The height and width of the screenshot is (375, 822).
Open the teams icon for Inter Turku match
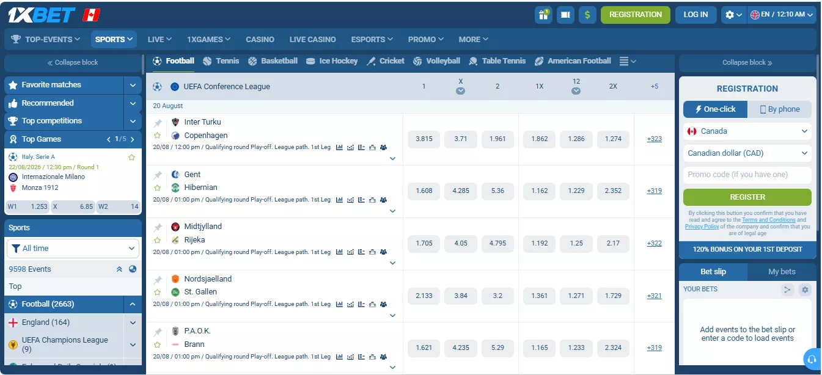point(383,147)
